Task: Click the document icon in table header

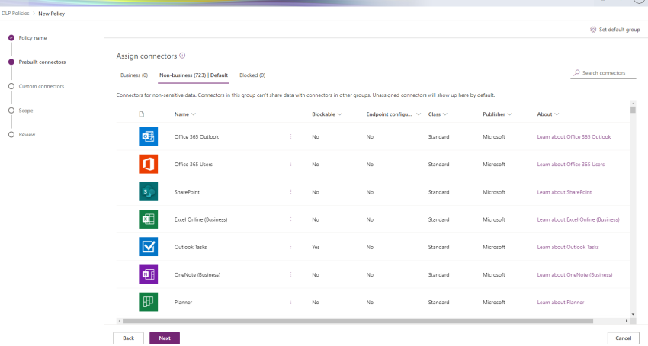Action: [x=141, y=114]
